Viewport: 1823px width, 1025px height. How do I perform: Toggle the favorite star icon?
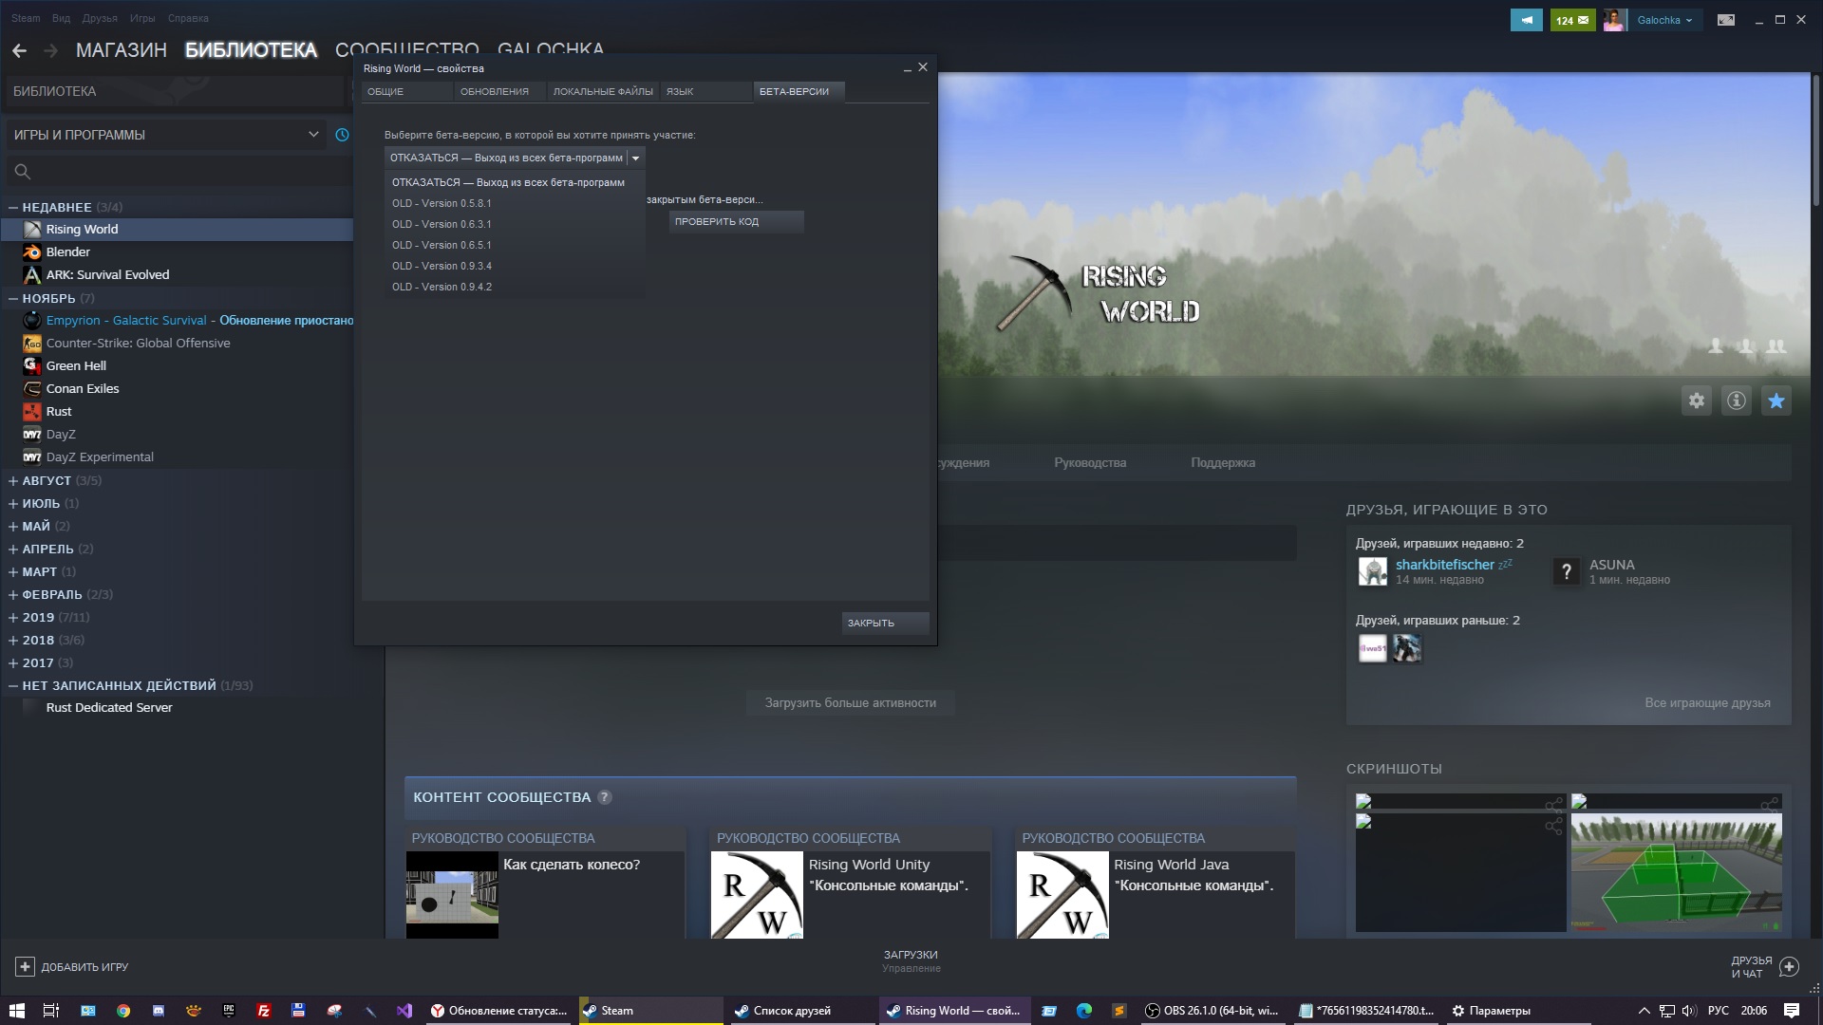(x=1776, y=401)
